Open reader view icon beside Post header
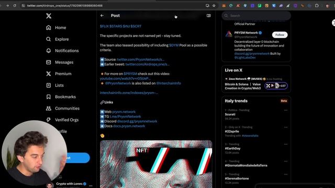 [208, 16]
